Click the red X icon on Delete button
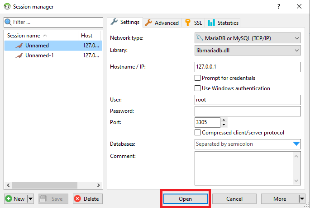Screen dimensions: 310x208 (77, 199)
